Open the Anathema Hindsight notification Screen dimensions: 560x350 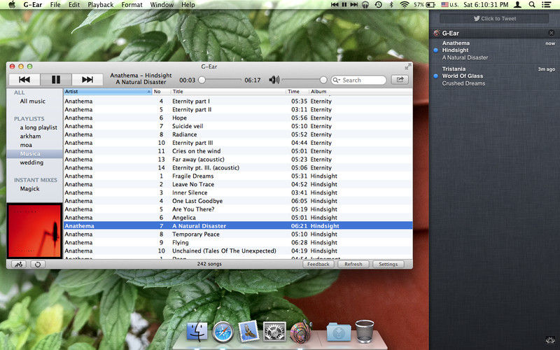coord(494,50)
